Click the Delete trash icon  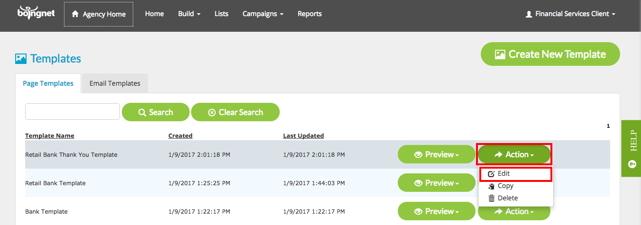(x=491, y=198)
